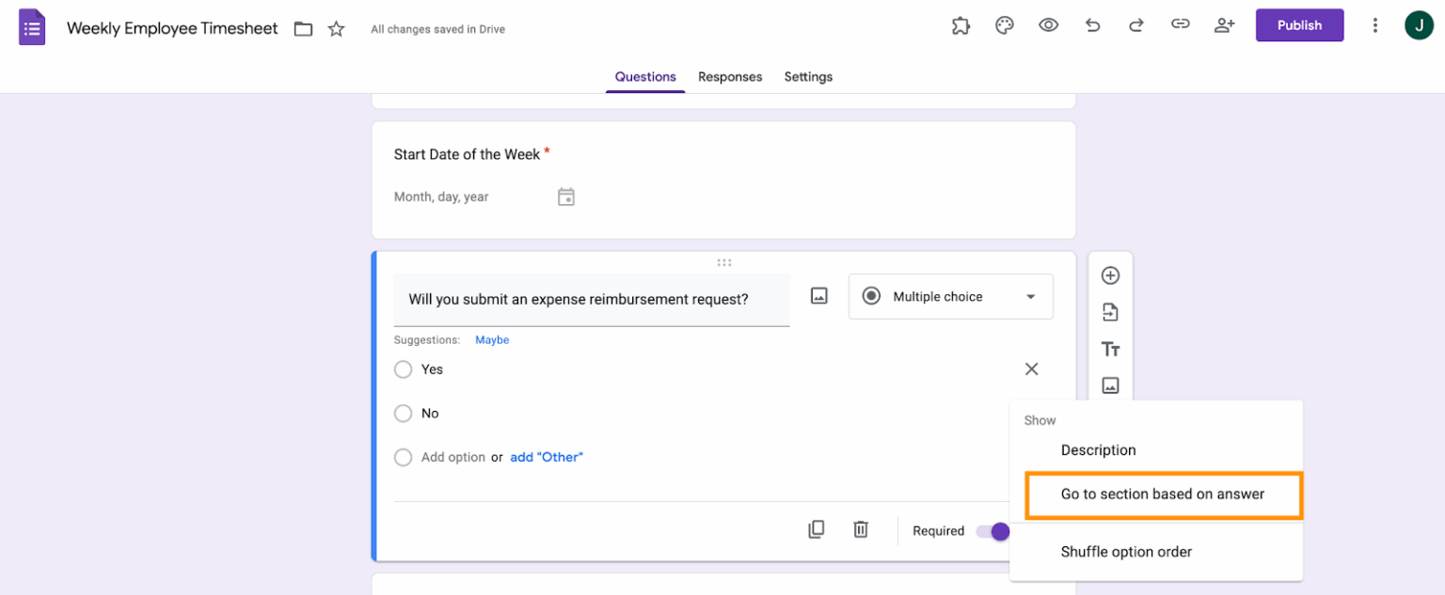Open the Multiple choice question type dropdown
This screenshot has height=595, width=1445.
point(950,296)
